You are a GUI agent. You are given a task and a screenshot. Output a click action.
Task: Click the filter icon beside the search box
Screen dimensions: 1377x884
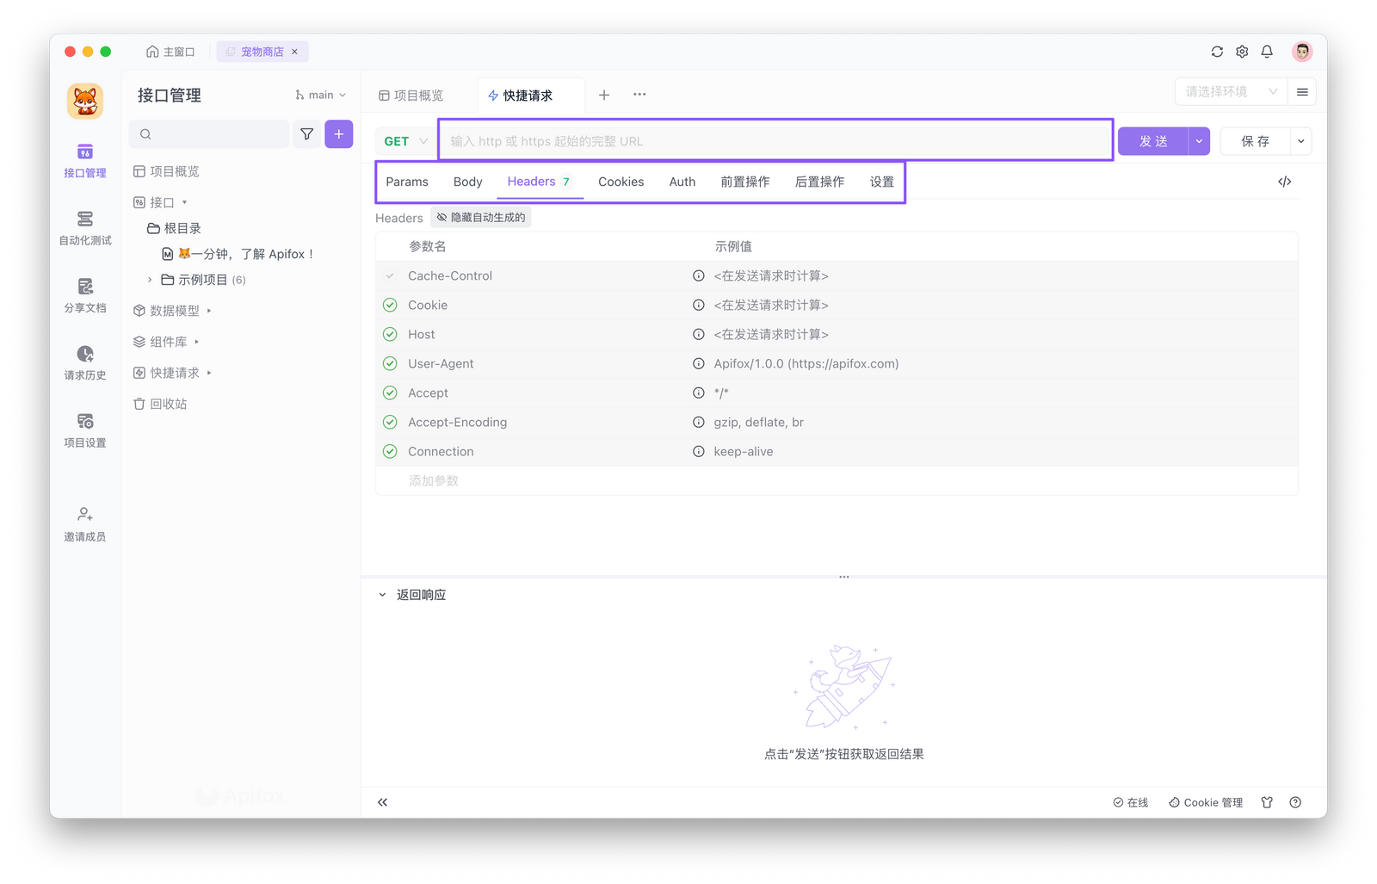[306, 133]
